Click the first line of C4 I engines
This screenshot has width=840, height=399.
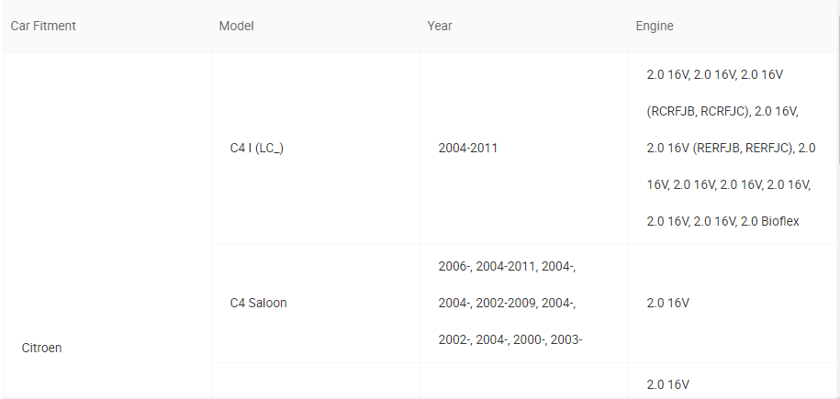(714, 75)
